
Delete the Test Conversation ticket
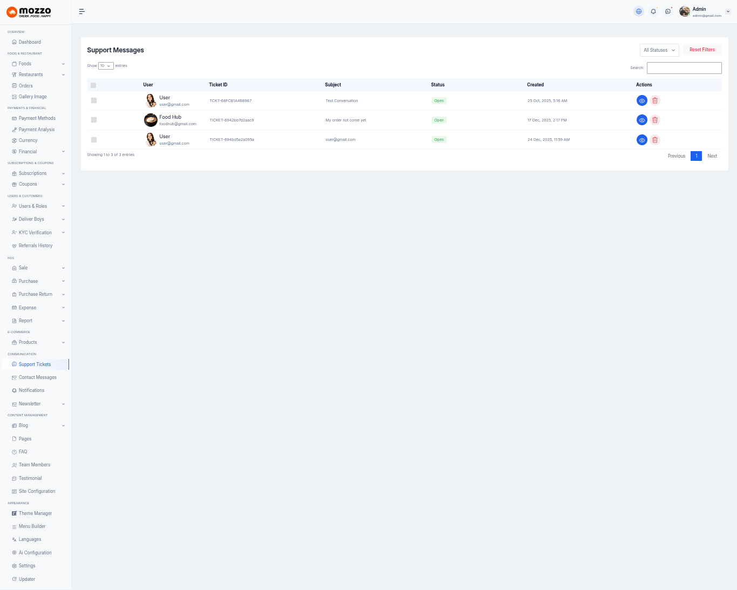coord(655,100)
